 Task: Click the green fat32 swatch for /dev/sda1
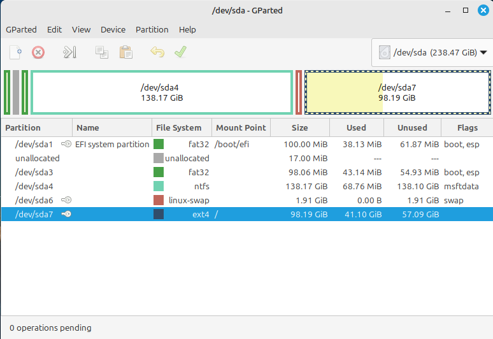[x=159, y=144]
